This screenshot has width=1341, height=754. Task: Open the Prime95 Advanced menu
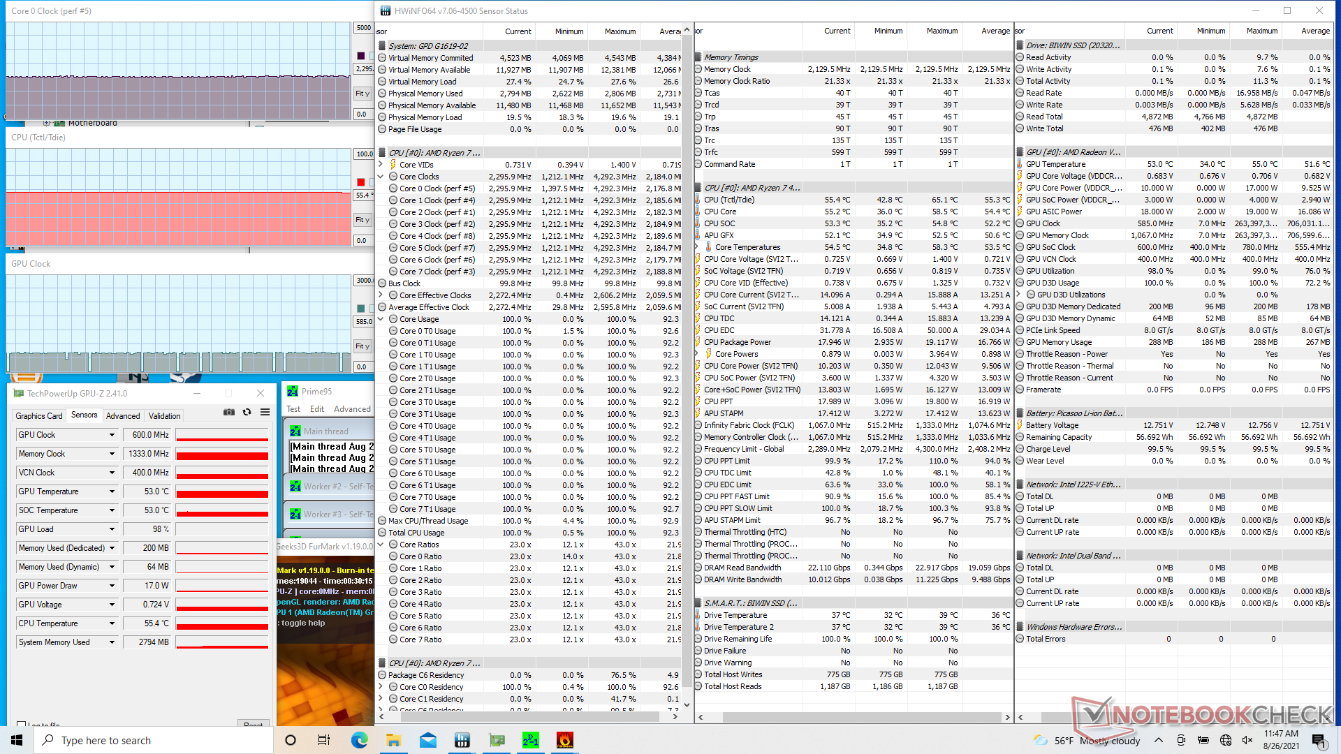[x=352, y=409]
